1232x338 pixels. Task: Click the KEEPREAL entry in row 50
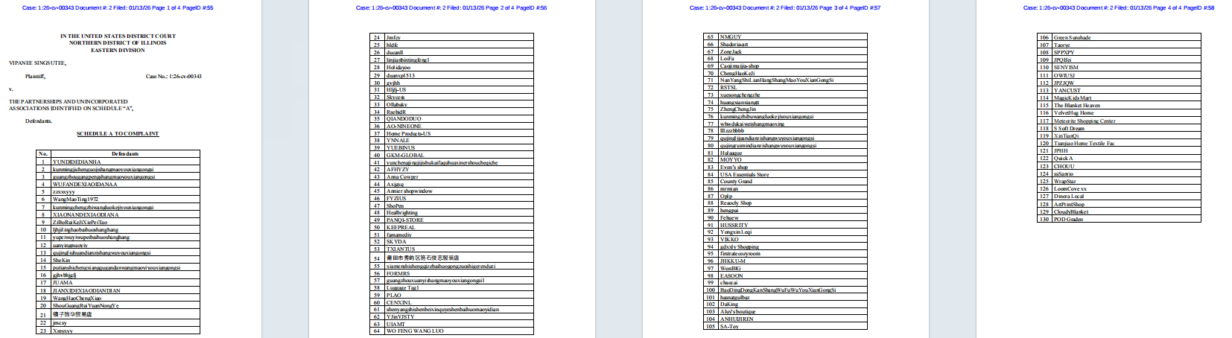(401, 227)
